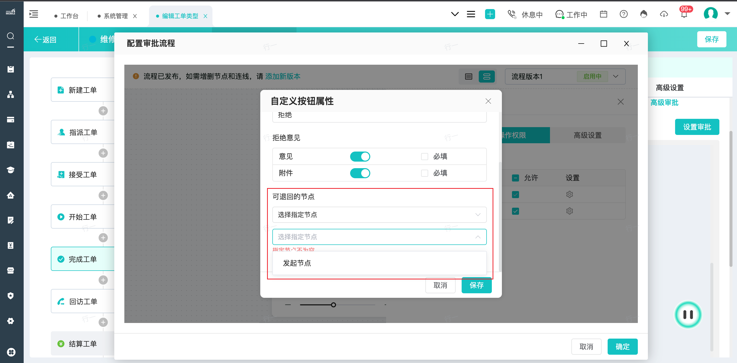Switch to card view layout icon
Viewport: 737px width, 363px height.
[486, 76]
